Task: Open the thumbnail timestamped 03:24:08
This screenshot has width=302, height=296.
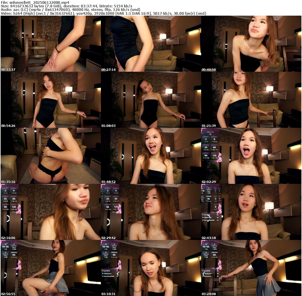Action: point(251,268)
